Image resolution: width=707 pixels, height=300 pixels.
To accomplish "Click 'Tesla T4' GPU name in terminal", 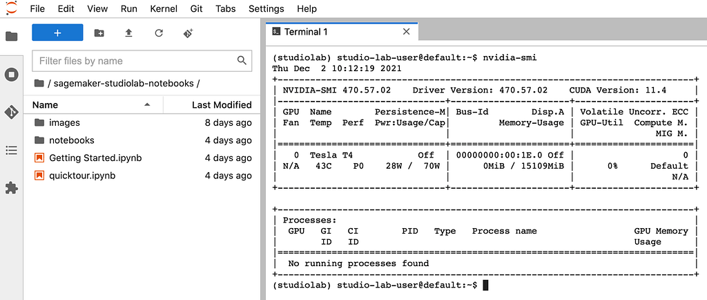I will click(x=331, y=156).
